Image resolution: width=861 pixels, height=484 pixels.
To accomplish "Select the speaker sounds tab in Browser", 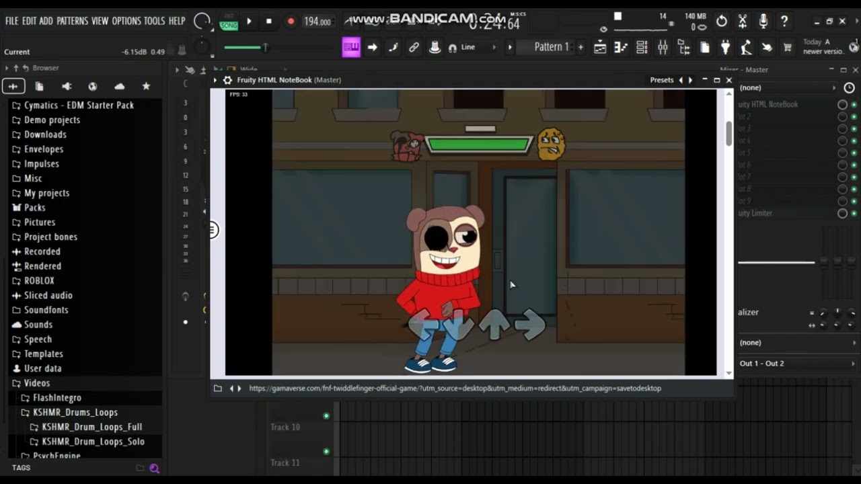I will (66, 86).
